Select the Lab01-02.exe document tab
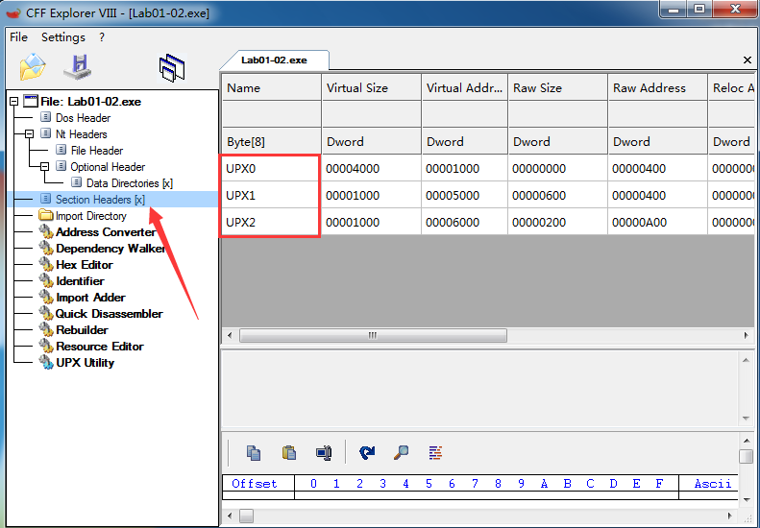The image size is (760, 528). [x=275, y=60]
